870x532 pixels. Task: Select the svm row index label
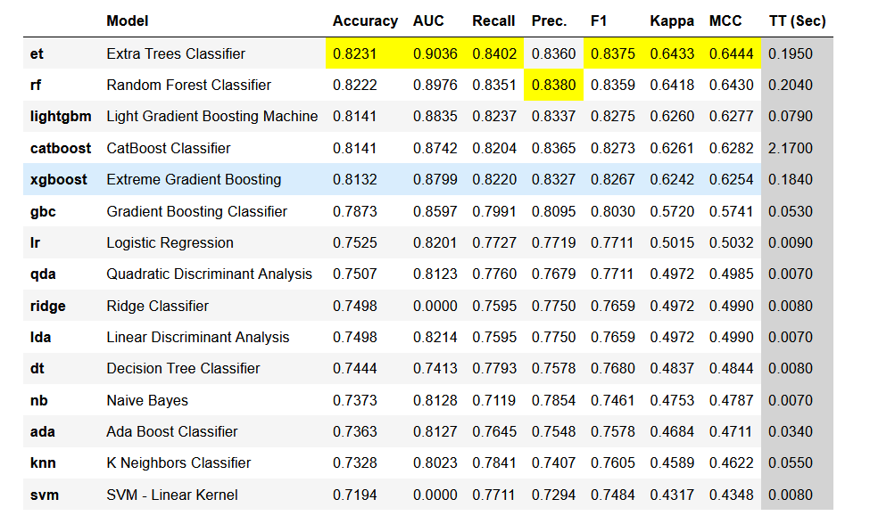45,495
